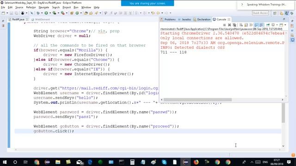Click the New file toolbar icon
Viewport: 296px width, 166px height.
pyautogui.click(x=3, y=13)
